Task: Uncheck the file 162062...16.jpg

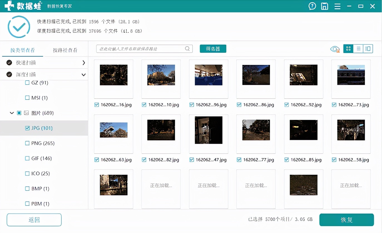Action: [x=96, y=105]
